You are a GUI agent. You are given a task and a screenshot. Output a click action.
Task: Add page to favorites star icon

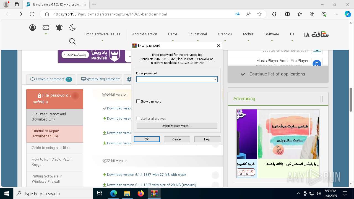click(259, 14)
